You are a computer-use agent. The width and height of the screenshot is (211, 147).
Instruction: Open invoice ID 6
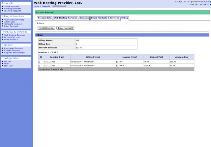39,65
